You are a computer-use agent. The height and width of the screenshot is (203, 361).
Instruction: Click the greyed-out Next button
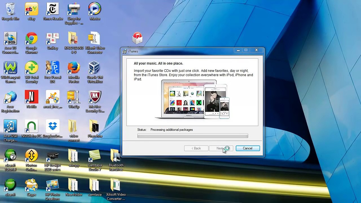click(221, 148)
